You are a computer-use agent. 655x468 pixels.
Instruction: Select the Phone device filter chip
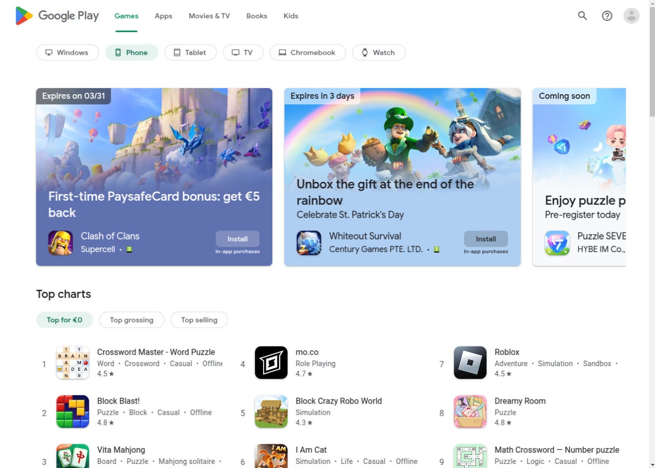132,52
